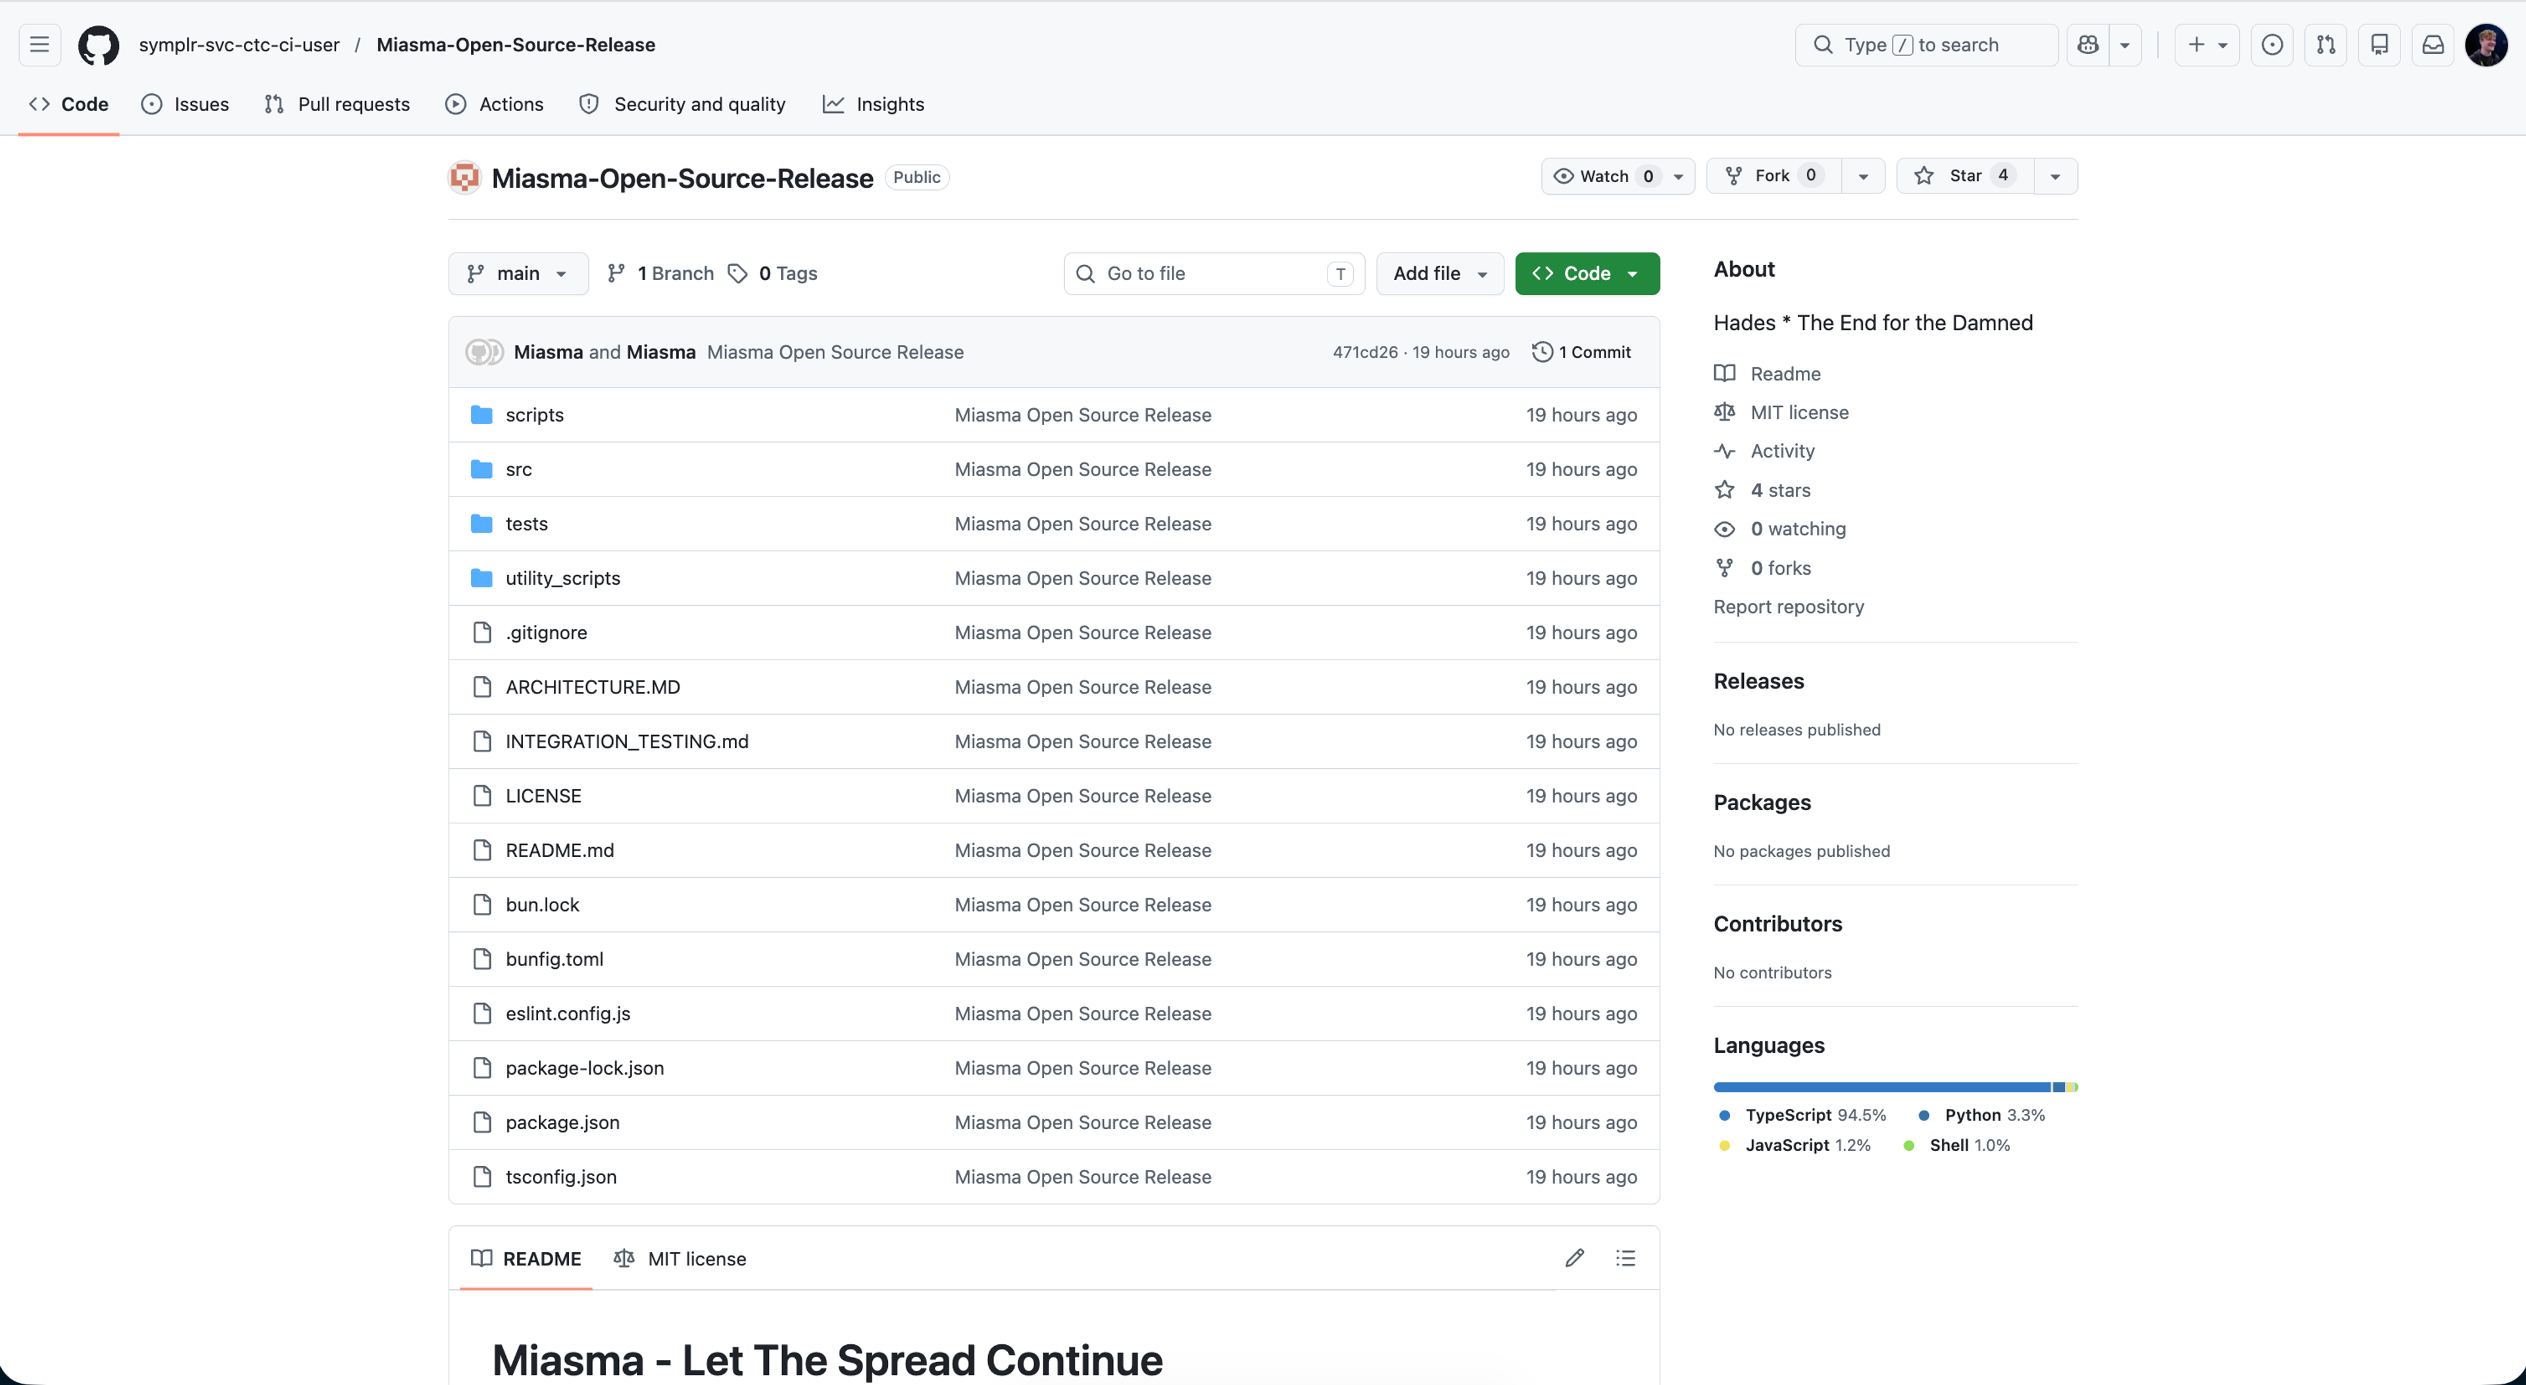Click the Type / to search box

pos(1926,45)
